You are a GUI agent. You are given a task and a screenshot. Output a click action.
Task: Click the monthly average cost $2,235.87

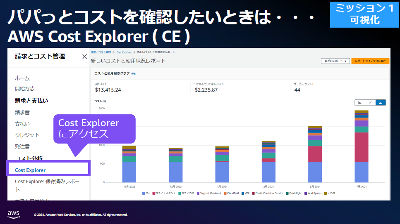(206, 90)
